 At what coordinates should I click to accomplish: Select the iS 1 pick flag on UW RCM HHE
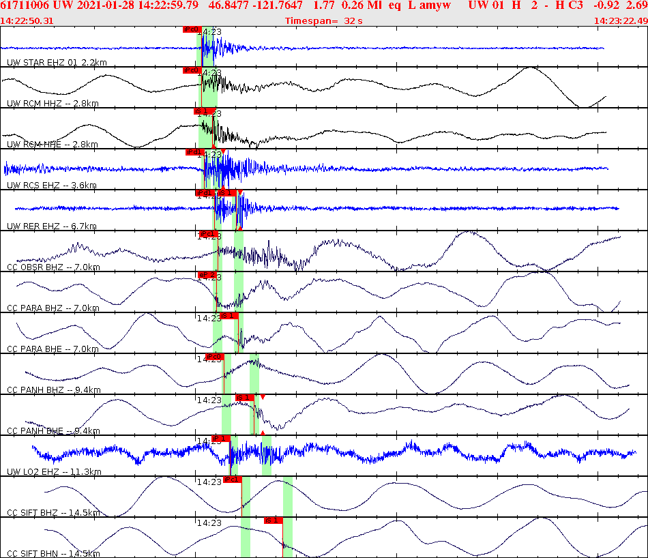205,111
